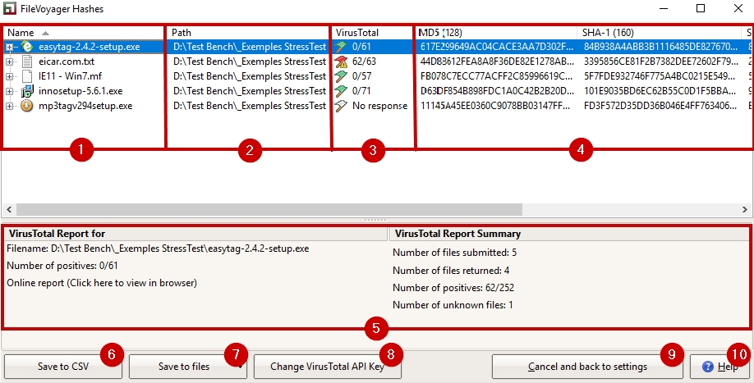754x383 pixels.
Task: Click the eicar.com.txt document icon
Action: tap(27, 62)
